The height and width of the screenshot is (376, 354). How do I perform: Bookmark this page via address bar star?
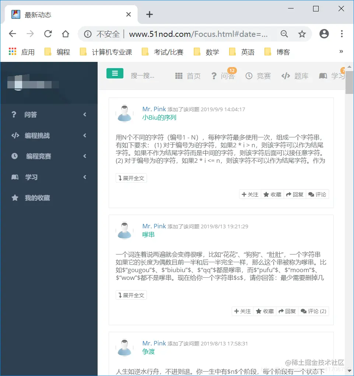(x=302, y=34)
